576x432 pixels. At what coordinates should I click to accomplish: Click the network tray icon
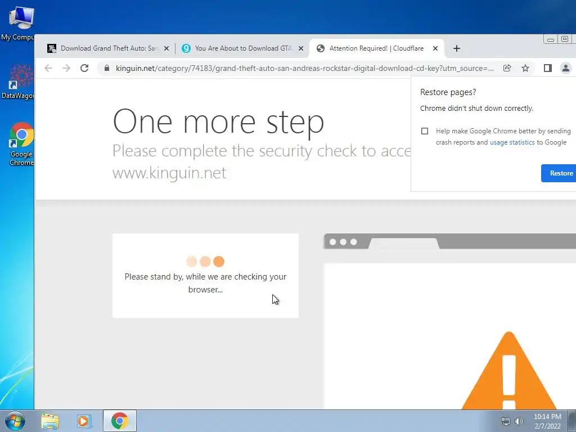(506, 421)
